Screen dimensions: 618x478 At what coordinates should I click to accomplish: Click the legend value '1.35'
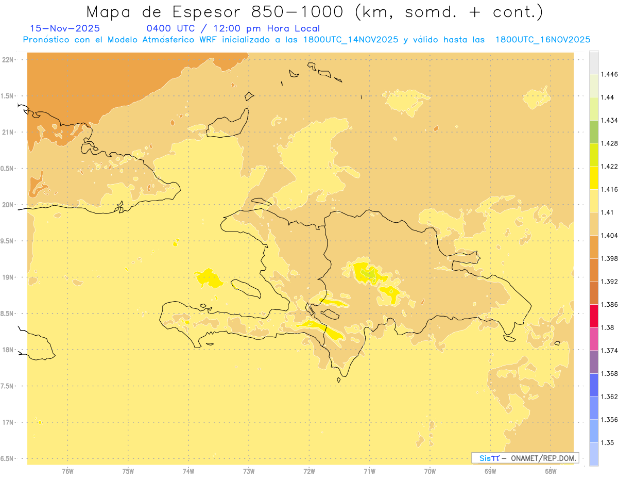(x=607, y=442)
